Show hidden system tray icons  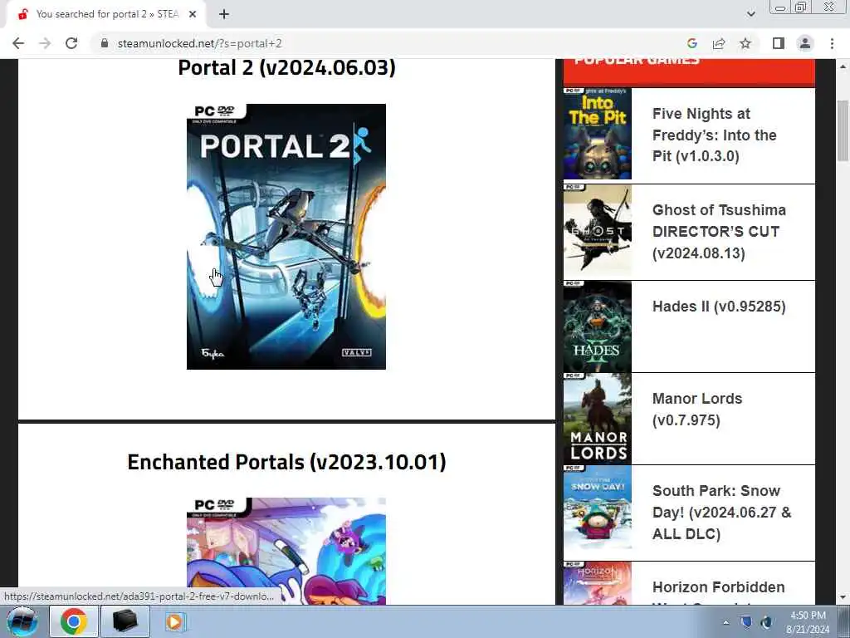[x=725, y=622]
